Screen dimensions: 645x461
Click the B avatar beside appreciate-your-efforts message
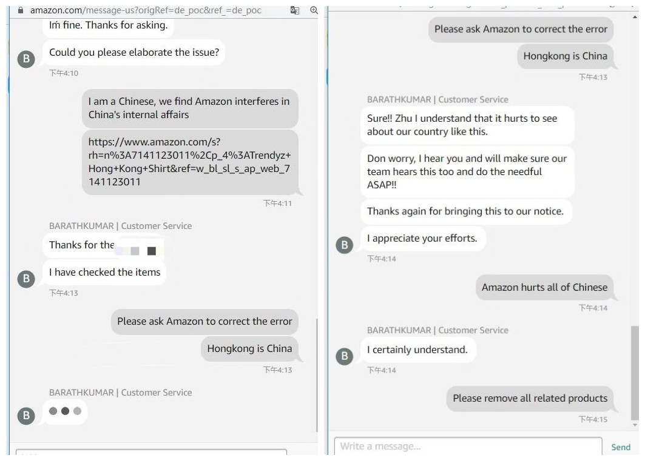345,245
